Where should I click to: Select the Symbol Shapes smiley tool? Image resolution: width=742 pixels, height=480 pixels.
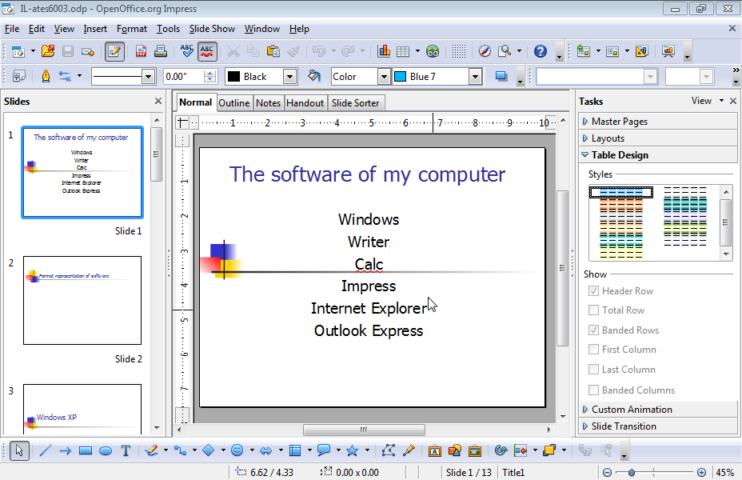click(237, 450)
